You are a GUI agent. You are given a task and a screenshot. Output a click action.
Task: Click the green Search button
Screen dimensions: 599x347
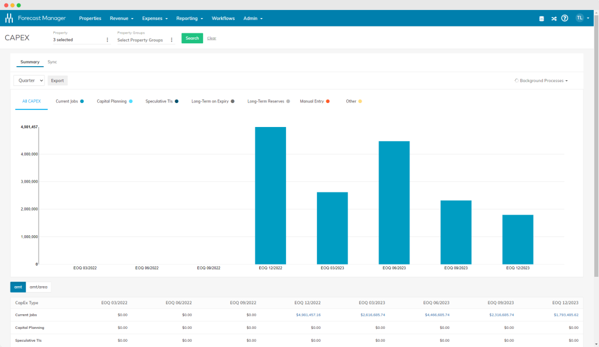tap(192, 38)
